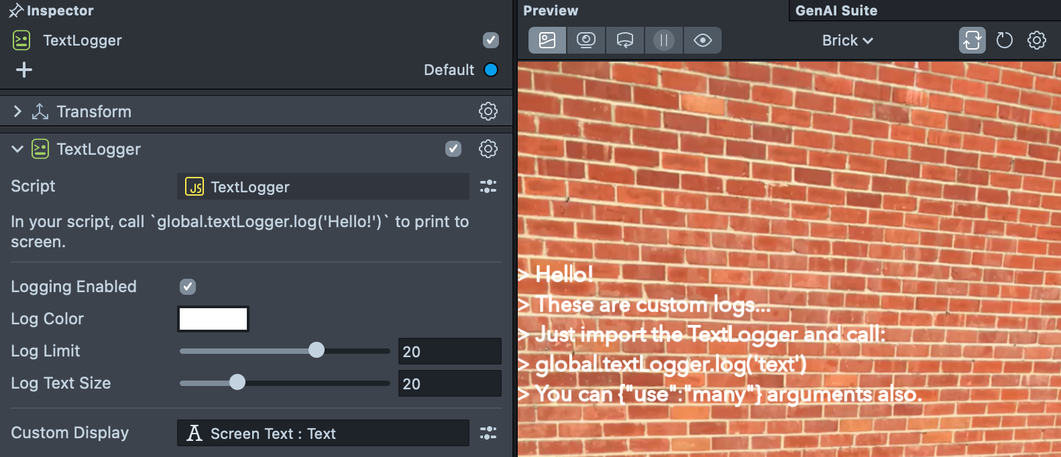
Task: Select the message bubble mode in Preview toolbar
Action: coord(625,40)
